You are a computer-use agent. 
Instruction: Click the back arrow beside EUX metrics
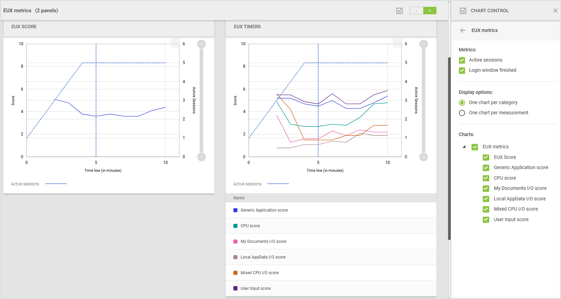(463, 30)
